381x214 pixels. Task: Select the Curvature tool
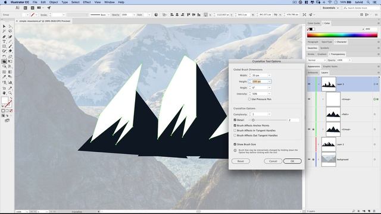pyautogui.click(x=10, y=37)
